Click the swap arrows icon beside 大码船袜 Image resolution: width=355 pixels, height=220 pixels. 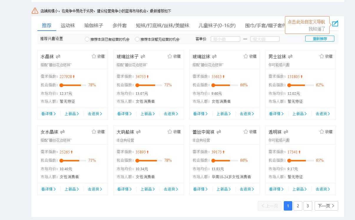click(x=139, y=132)
